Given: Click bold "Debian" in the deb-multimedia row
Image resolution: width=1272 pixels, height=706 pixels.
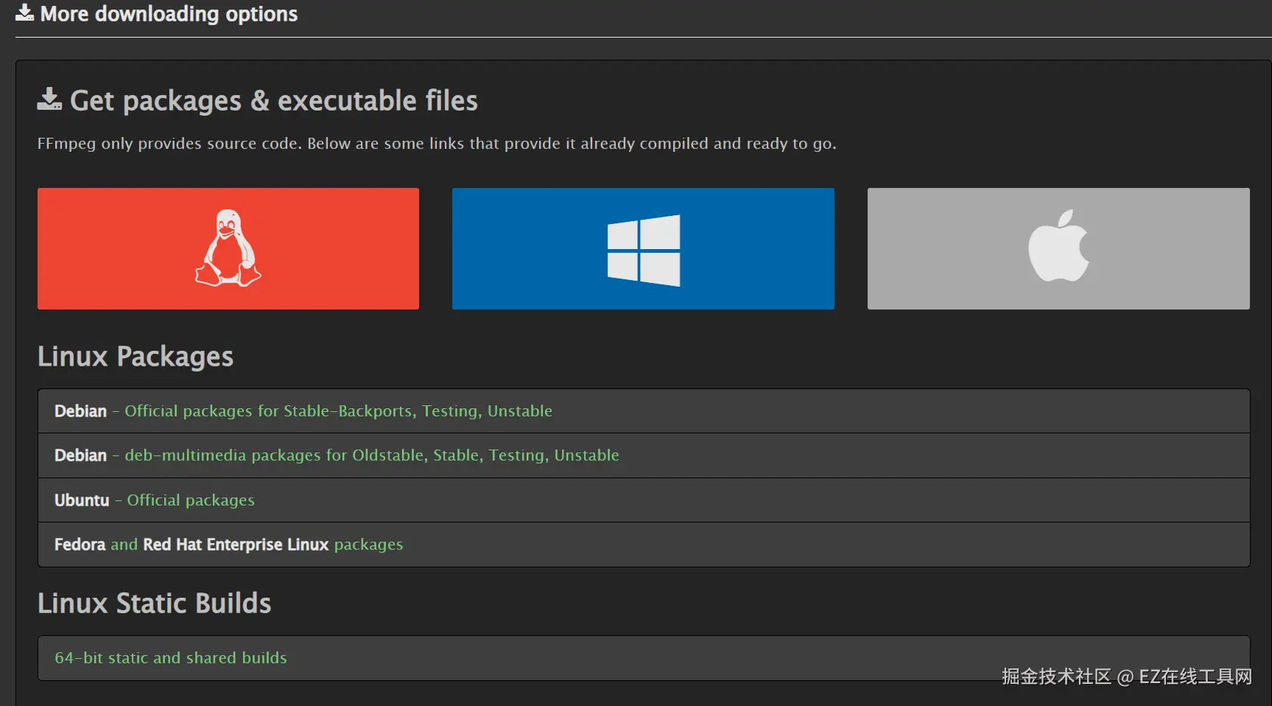Looking at the screenshot, I should pyautogui.click(x=80, y=455).
